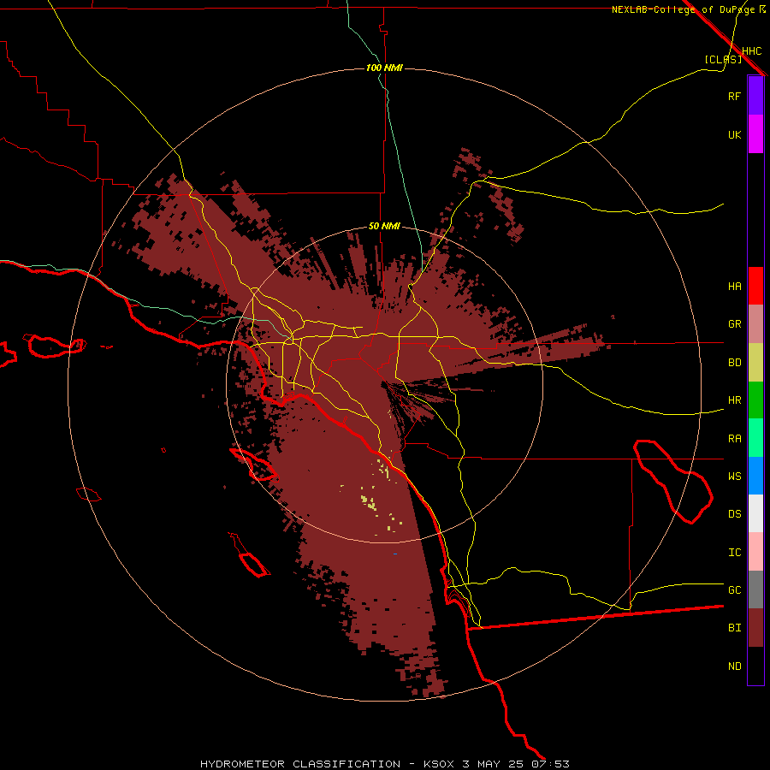Click the RA legend label
The width and height of the screenshot is (770, 770).
[734, 439]
